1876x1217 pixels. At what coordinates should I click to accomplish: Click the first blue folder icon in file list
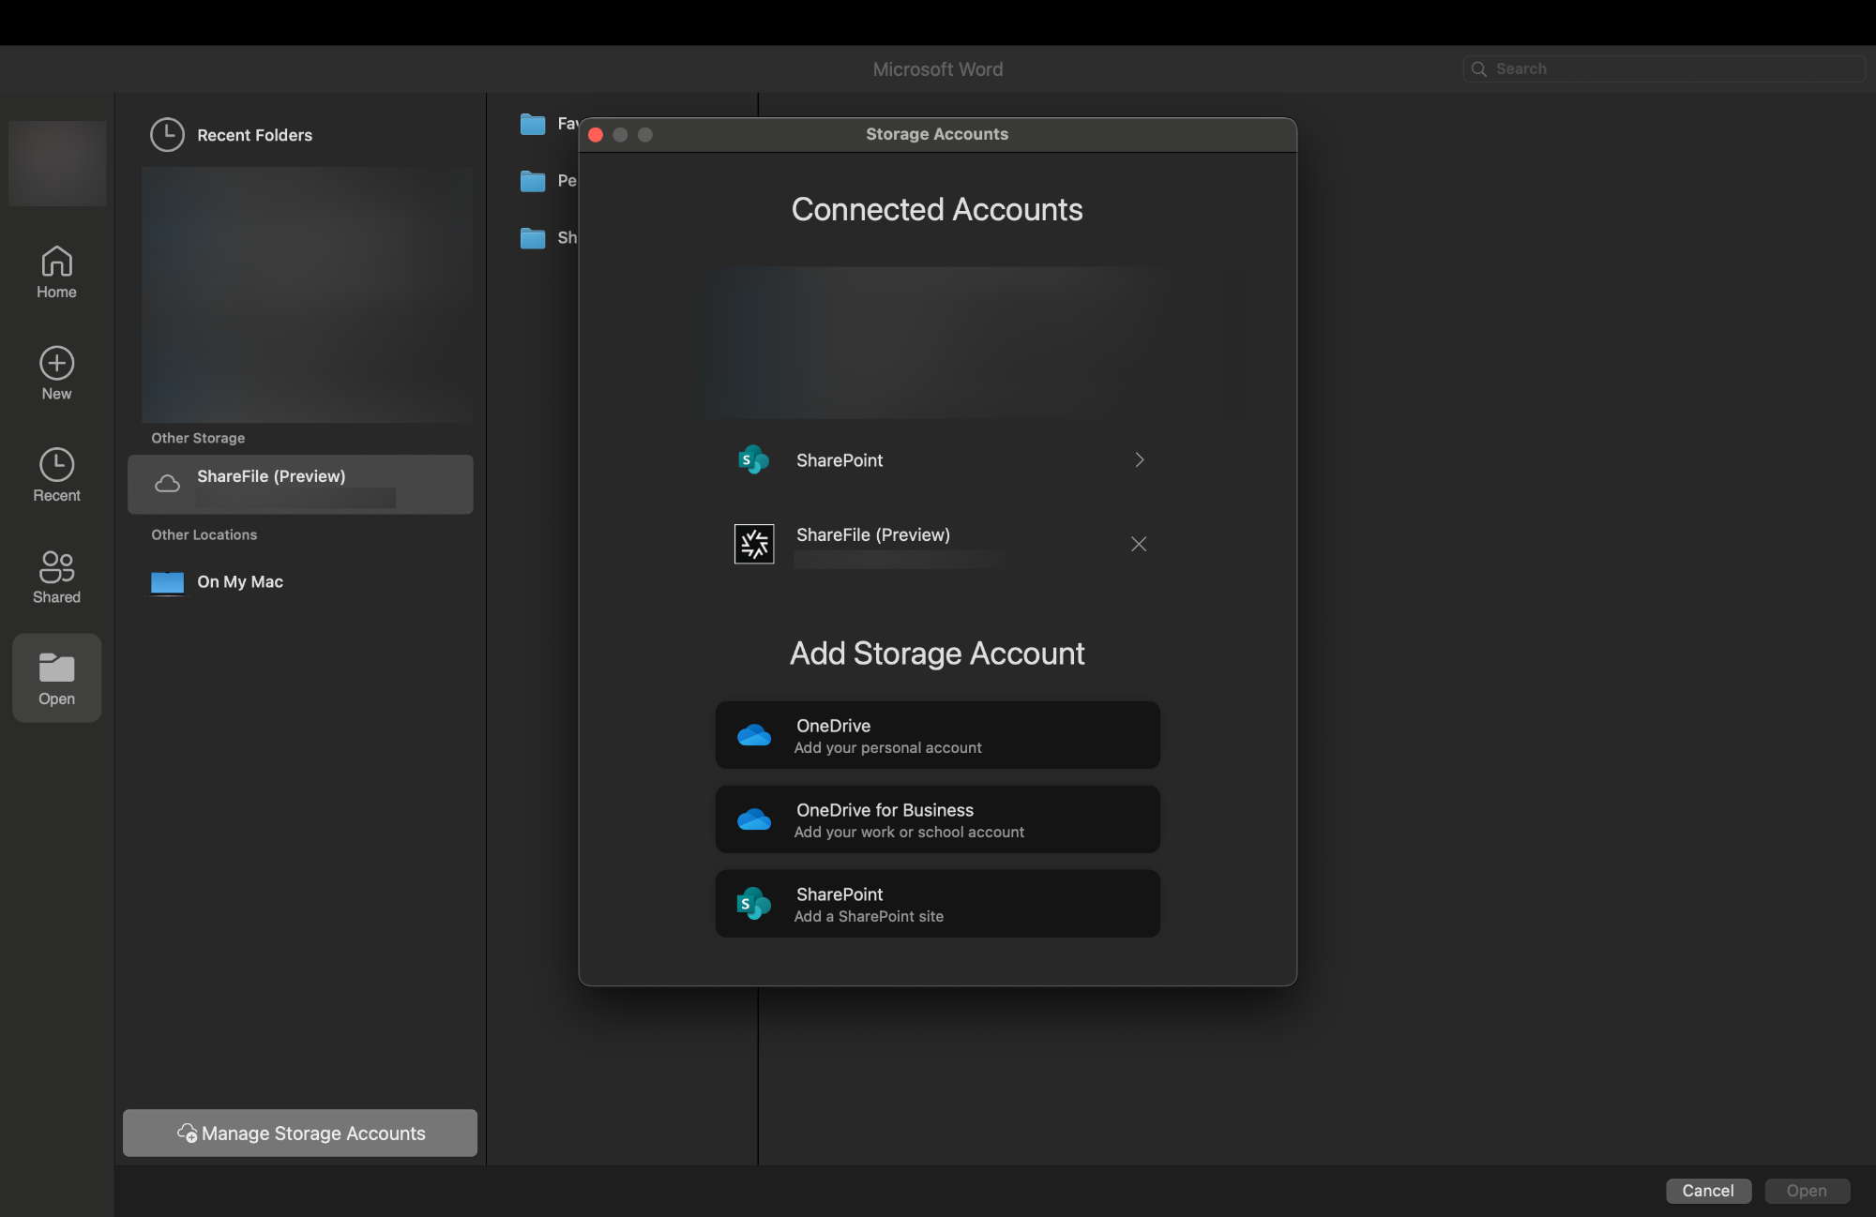pyautogui.click(x=533, y=124)
